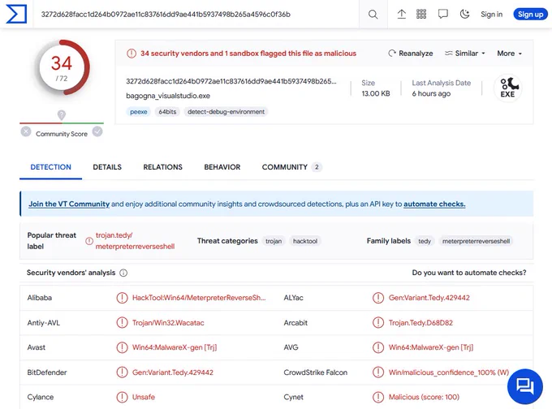Expand the More dropdown

(510, 54)
